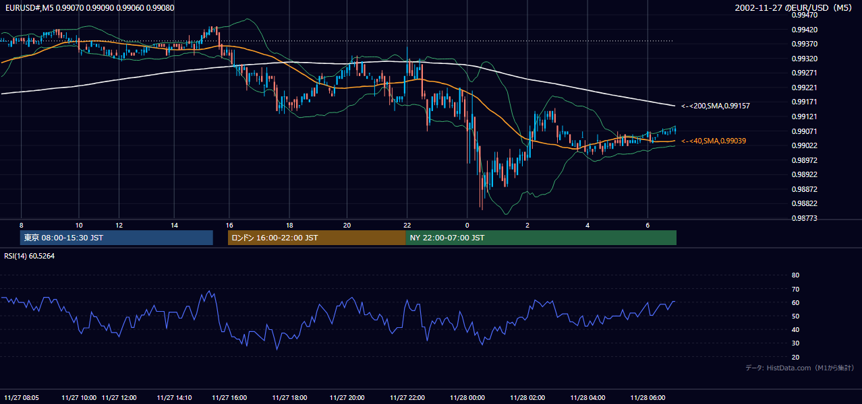Click the 11/28 00:00 time label
This screenshot has height=404, width=862.
point(467,398)
